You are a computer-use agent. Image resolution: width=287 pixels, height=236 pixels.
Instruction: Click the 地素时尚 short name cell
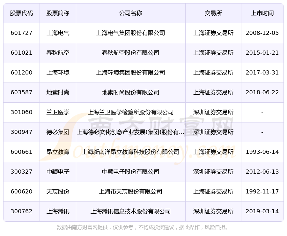[58, 92]
